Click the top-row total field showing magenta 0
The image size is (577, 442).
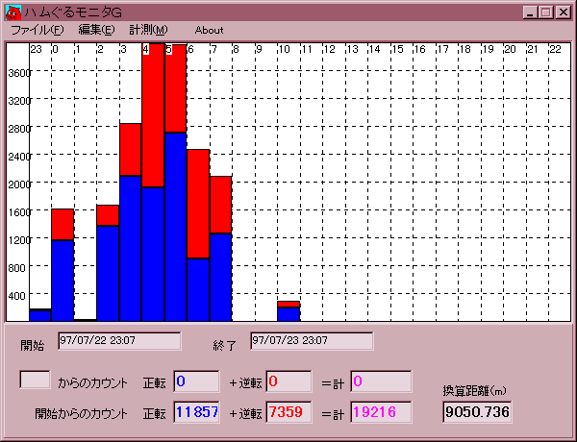381,381
